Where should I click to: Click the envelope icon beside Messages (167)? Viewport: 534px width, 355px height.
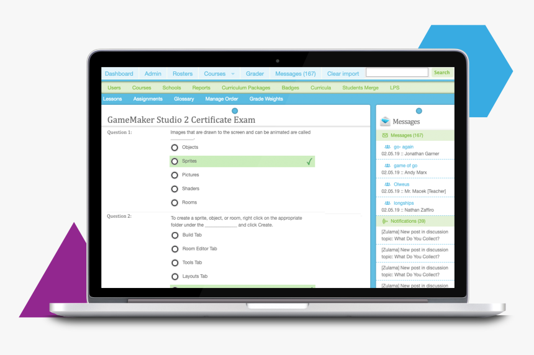385,135
